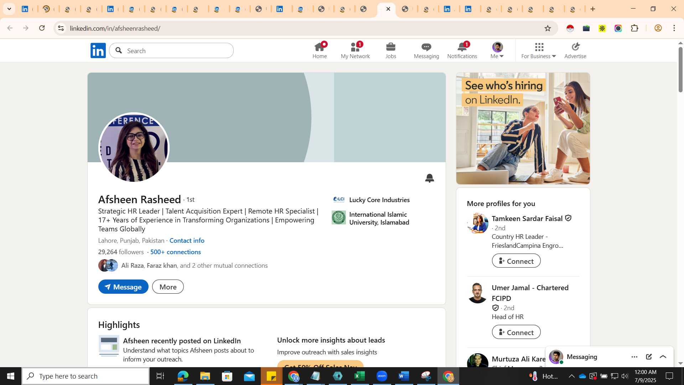The height and width of the screenshot is (385, 684).
Task: Open Windows Task View
Action: click(x=160, y=376)
